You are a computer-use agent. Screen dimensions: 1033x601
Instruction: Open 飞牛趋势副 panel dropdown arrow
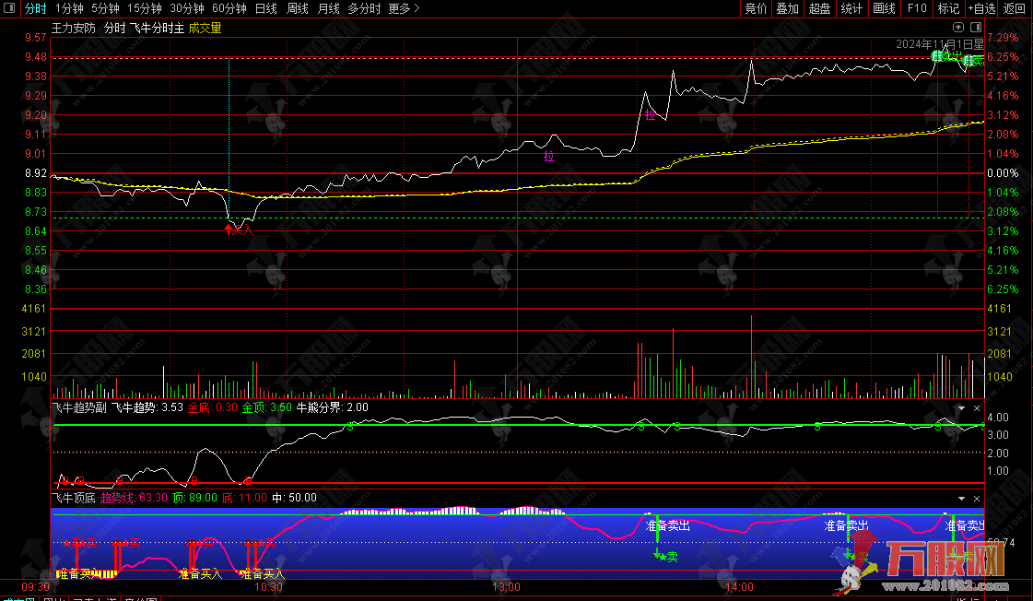[x=961, y=408]
